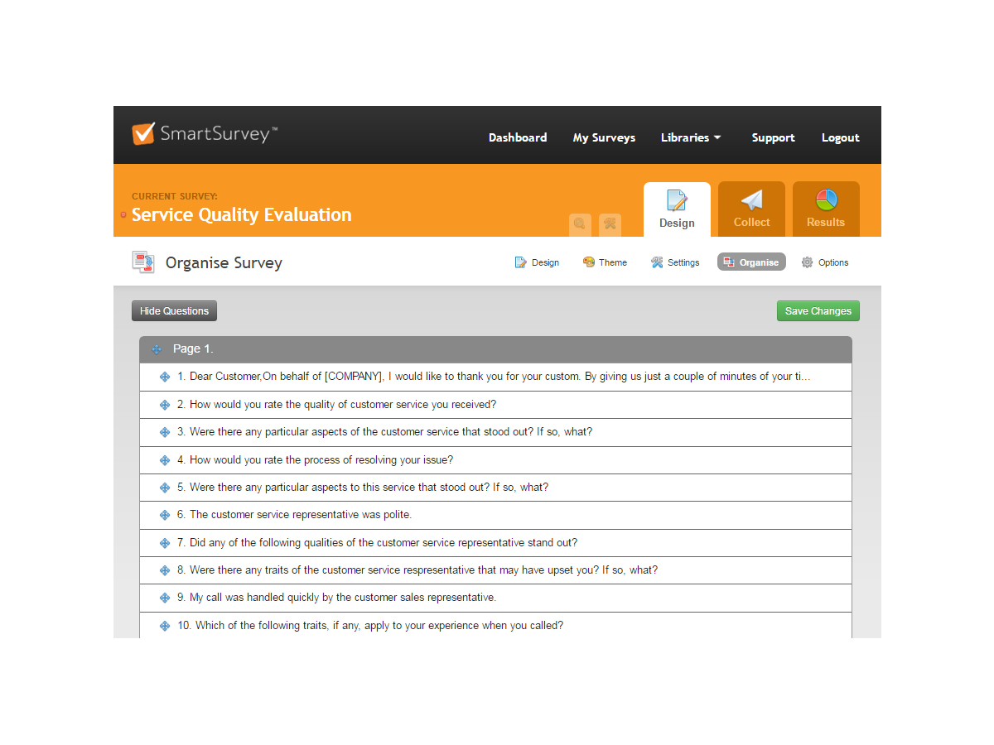Go to Settings in the sub-navigation

pos(675,262)
